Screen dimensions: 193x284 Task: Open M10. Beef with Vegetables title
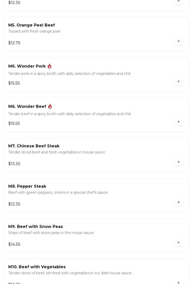coord(37,267)
